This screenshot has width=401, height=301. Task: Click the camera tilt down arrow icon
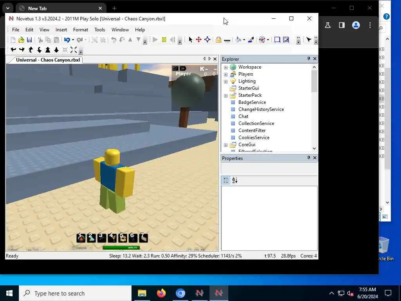coord(40,50)
